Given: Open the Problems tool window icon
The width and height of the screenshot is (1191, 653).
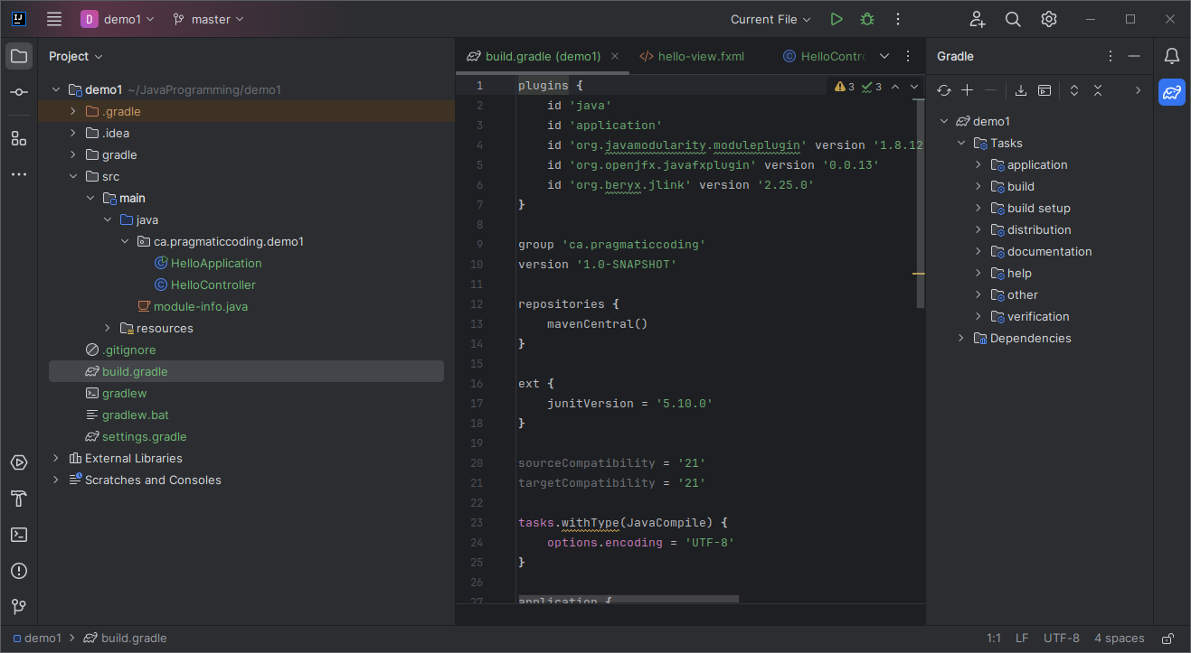Looking at the screenshot, I should [19, 571].
